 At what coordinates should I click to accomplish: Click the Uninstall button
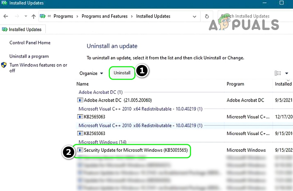pos(122,73)
